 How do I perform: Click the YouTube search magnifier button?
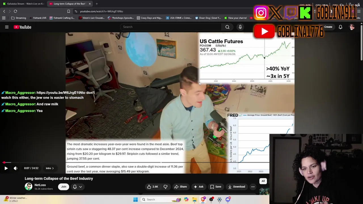click(227, 27)
